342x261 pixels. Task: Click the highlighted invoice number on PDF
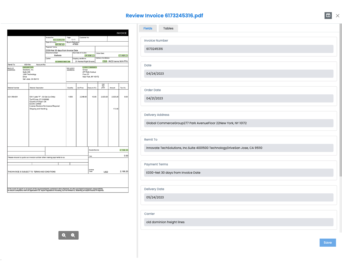tap(59, 40)
